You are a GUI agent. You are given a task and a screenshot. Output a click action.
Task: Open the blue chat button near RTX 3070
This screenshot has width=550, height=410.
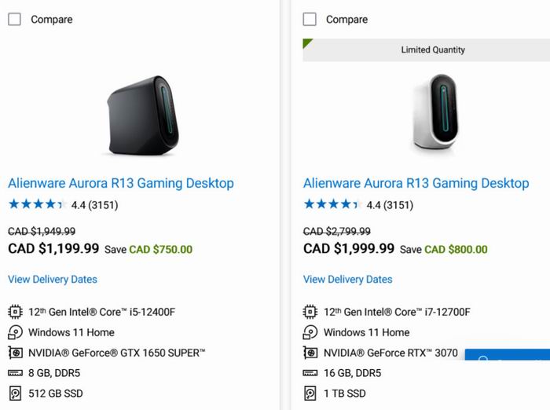[x=508, y=354]
